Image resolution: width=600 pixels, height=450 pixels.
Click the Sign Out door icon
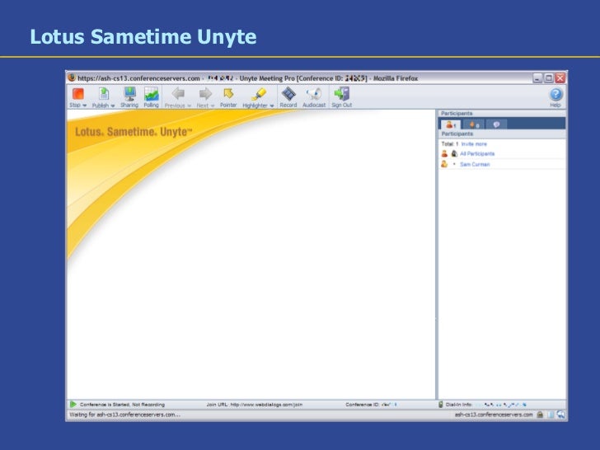click(342, 94)
